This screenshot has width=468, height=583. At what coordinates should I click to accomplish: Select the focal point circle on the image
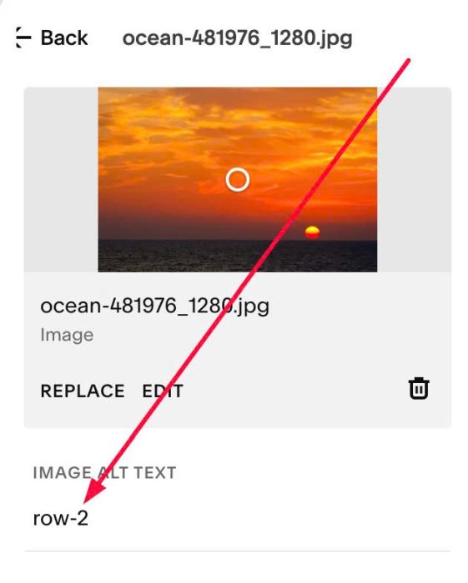click(x=238, y=180)
